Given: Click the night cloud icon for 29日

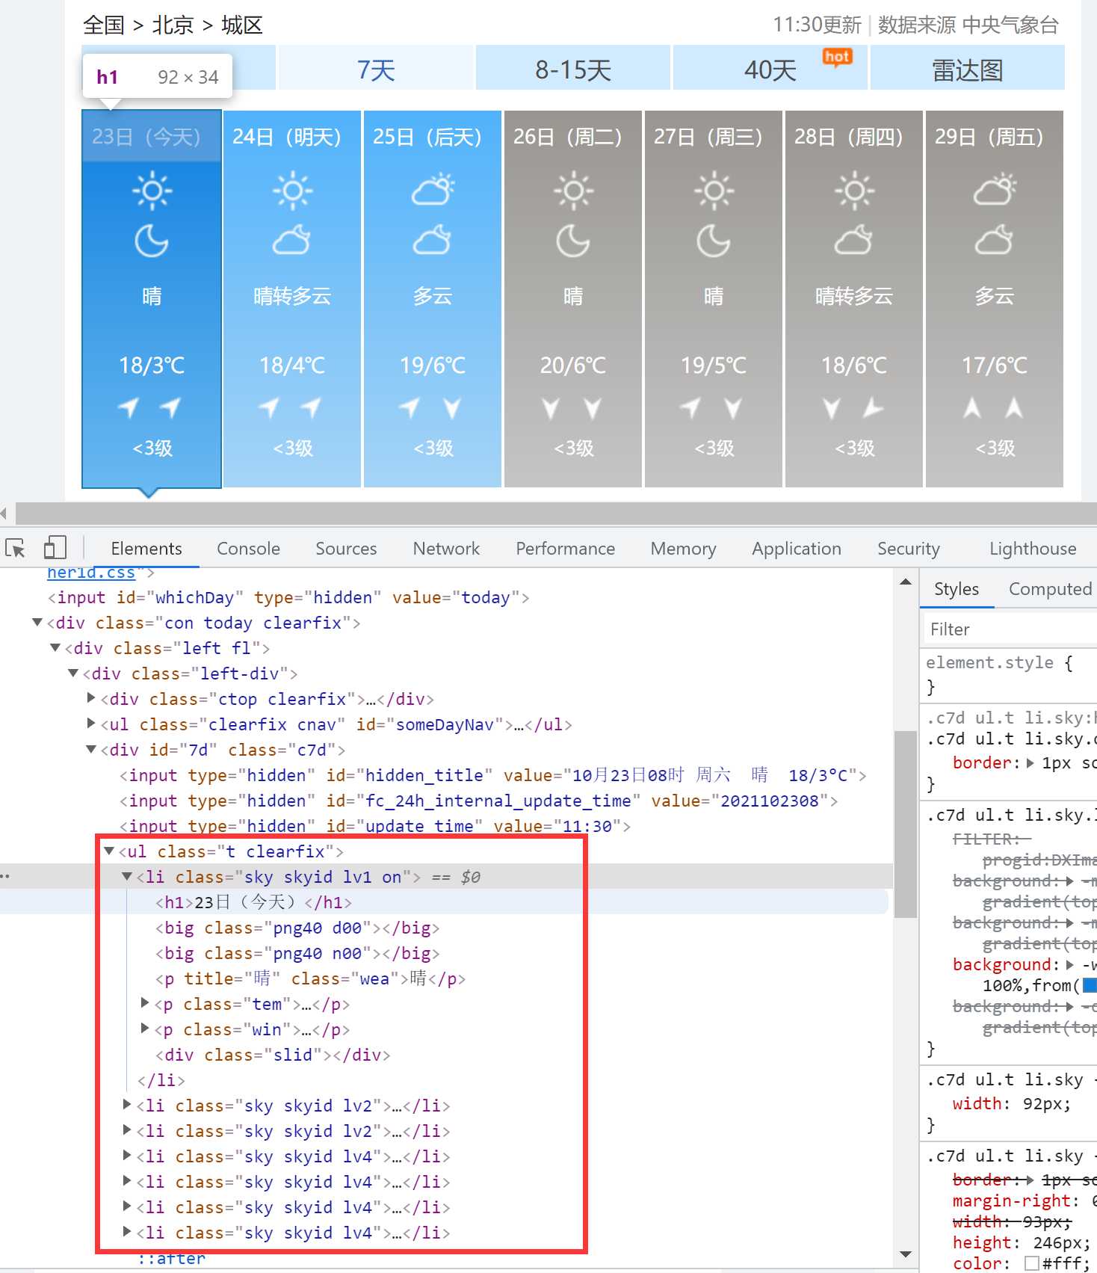Looking at the screenshot, I should click(994, 241).
